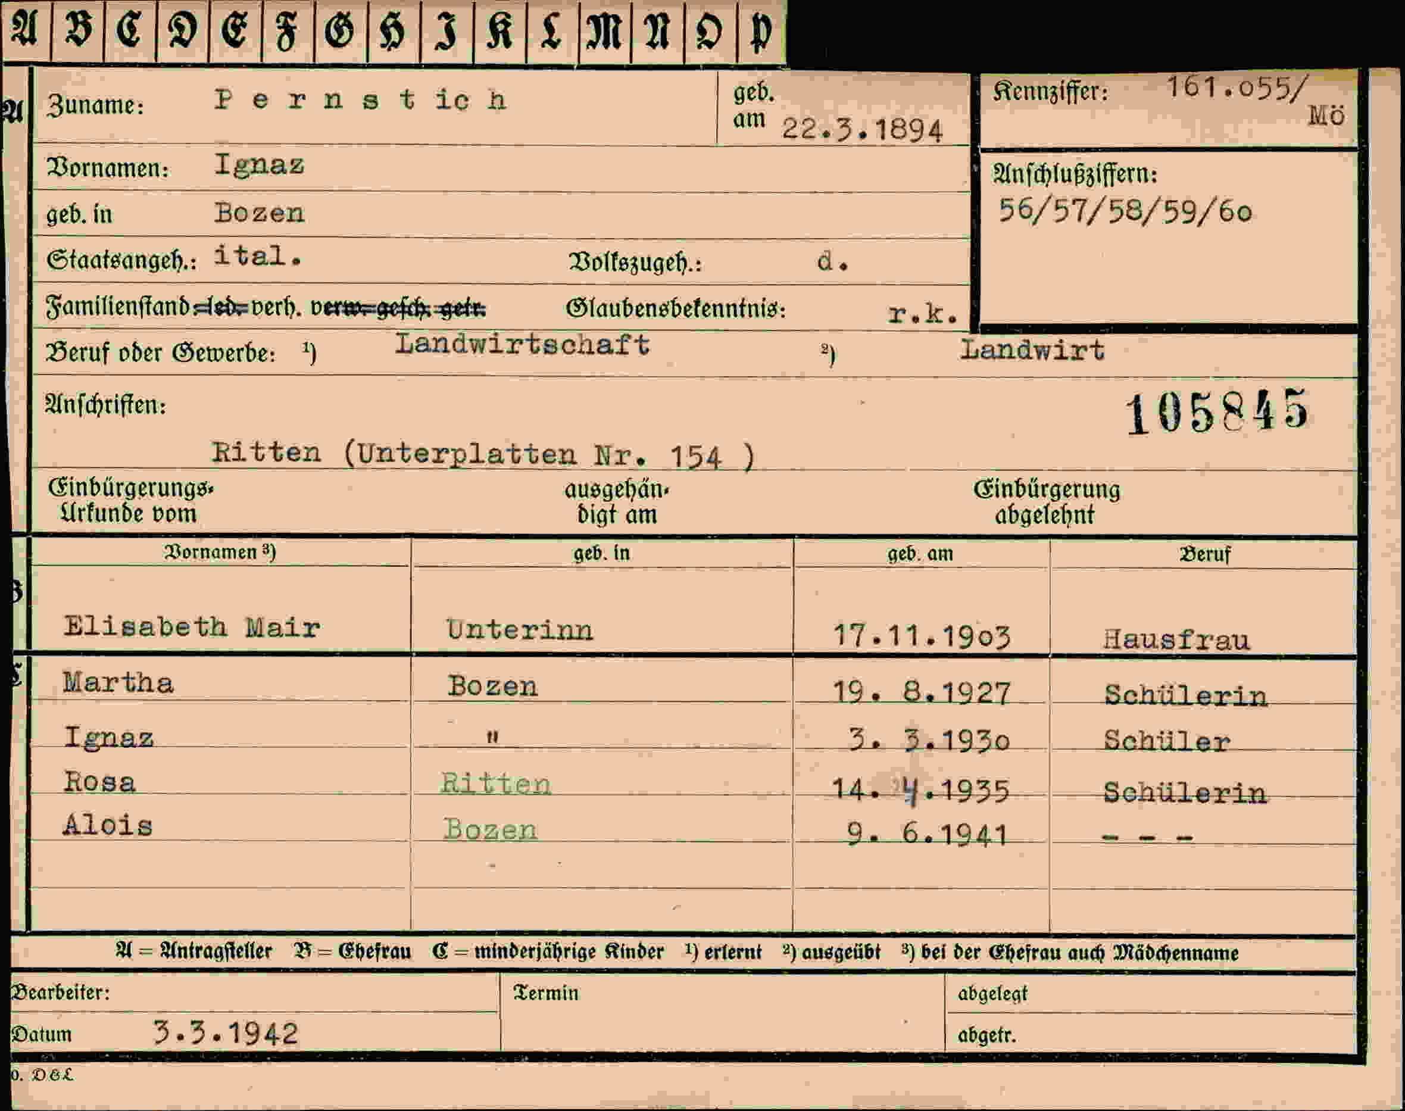Click Datum value '3.3.1942'

coord(226,1033)
